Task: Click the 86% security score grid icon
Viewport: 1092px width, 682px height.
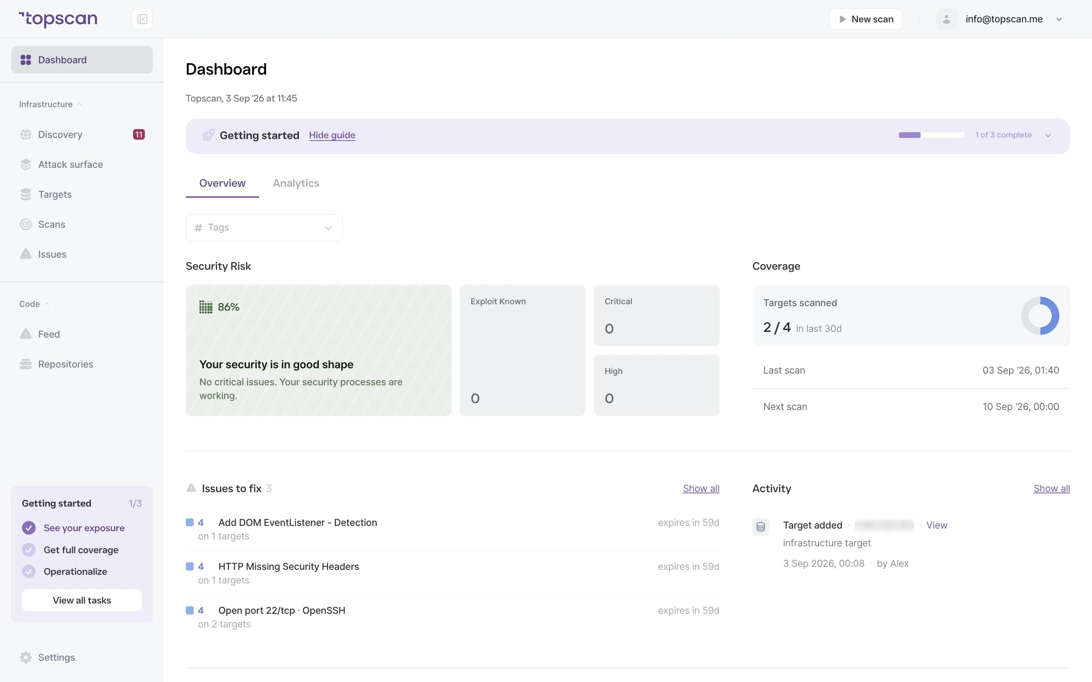Action: tap(206, 307)
